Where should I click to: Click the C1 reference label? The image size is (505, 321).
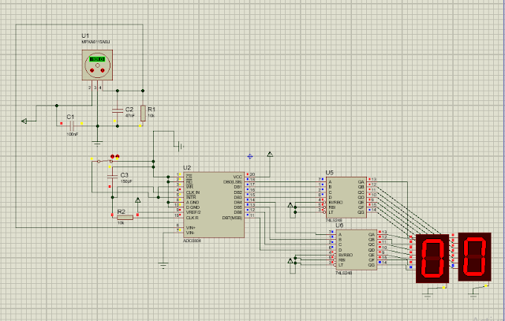70,117
